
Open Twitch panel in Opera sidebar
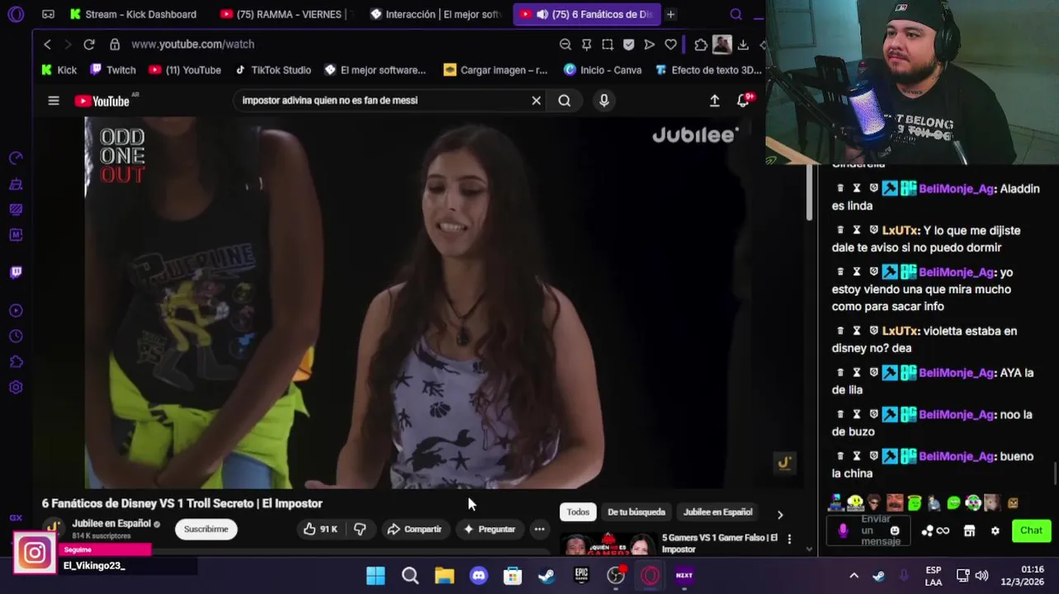16,272
